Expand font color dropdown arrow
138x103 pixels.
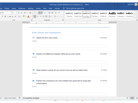point(30,16)
